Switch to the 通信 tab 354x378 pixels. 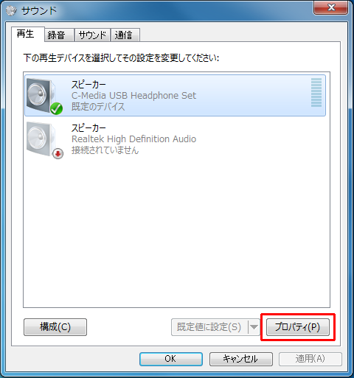coord(125,35)
